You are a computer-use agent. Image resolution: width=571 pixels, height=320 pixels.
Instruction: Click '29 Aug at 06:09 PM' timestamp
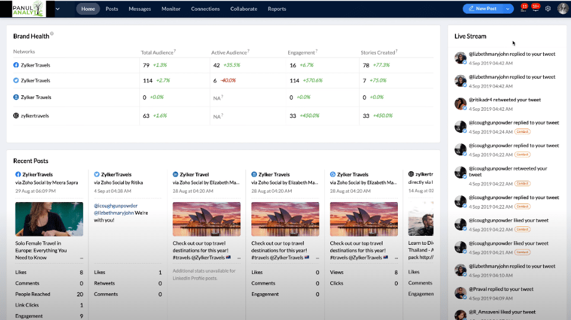[x=36, y=191]
